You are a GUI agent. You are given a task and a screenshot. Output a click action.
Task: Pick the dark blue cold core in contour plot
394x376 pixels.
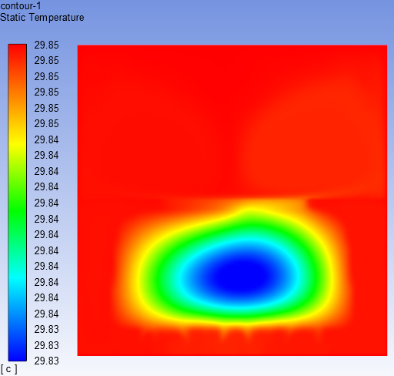click(x=242, y=277)
